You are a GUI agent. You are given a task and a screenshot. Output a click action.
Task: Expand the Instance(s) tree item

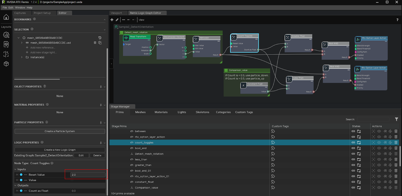click(x=22, y=57)
